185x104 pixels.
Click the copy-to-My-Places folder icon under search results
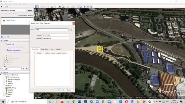coord(2,37)
